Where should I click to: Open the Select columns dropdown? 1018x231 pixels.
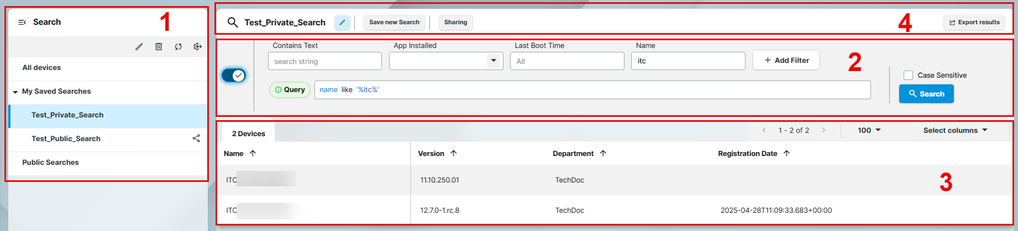point(955,130)
